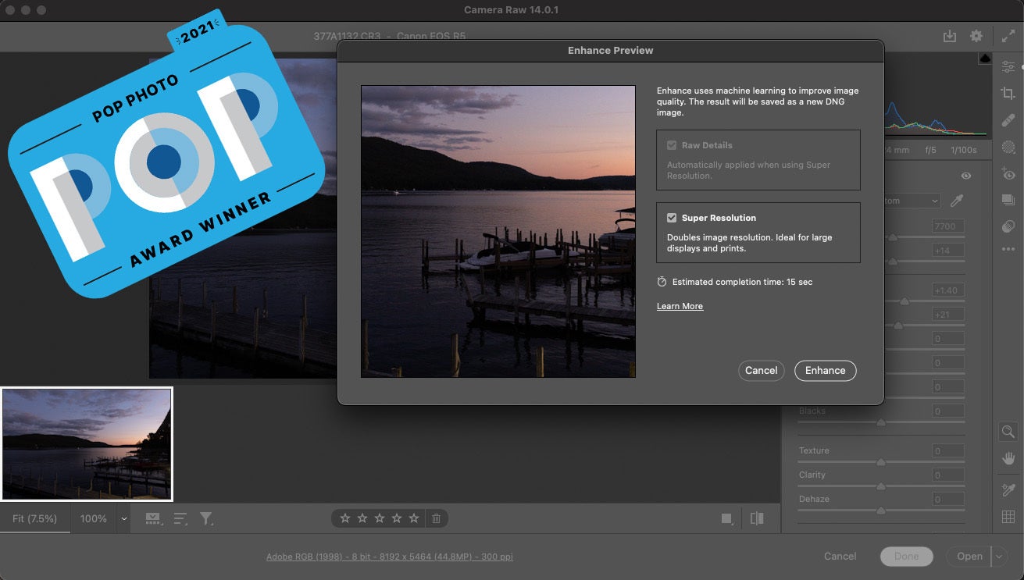The width and height of the screenshot is (1024, 580).
Task: Open the Learn More link
Action: [x=679, y=305]
